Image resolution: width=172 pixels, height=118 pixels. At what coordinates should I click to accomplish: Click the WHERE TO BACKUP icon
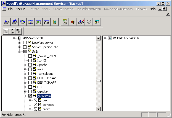click(110, 38)
